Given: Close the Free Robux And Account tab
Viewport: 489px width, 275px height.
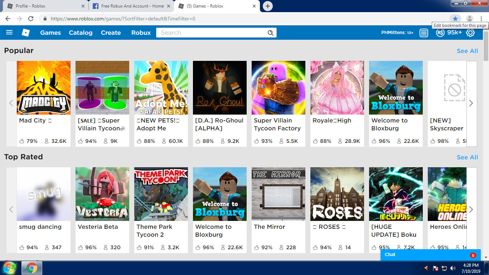Looking at the screenshot, I should pyautogui.click(x=169, y=6).
